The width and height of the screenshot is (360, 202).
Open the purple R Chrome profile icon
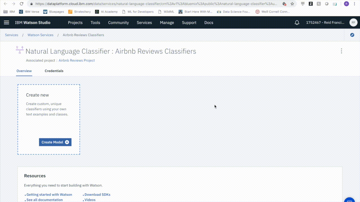[346, 4]
